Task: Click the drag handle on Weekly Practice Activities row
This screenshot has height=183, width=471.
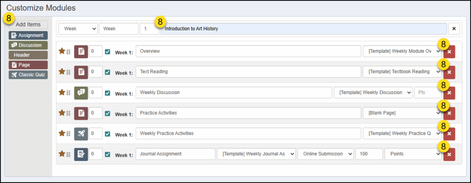Action: coord(68,134)
